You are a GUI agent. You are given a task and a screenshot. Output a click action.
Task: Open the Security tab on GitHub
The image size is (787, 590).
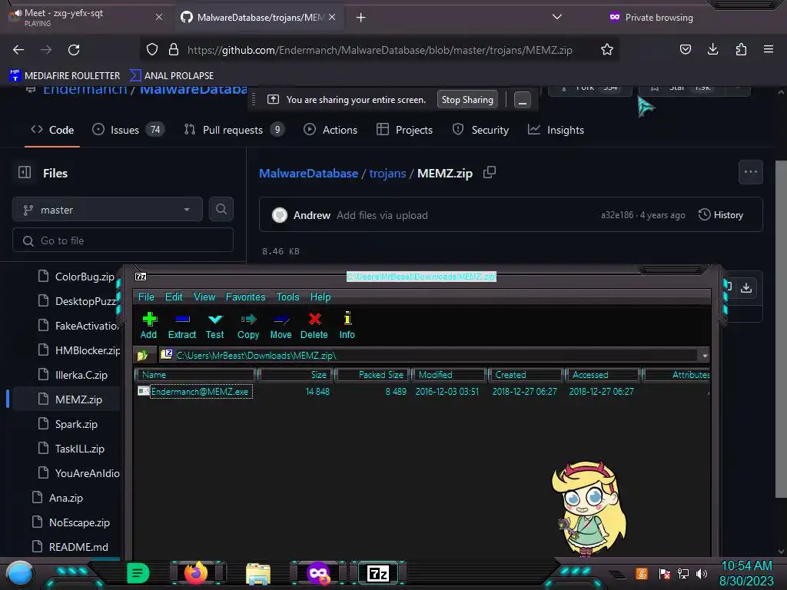(x=480, y=130)
